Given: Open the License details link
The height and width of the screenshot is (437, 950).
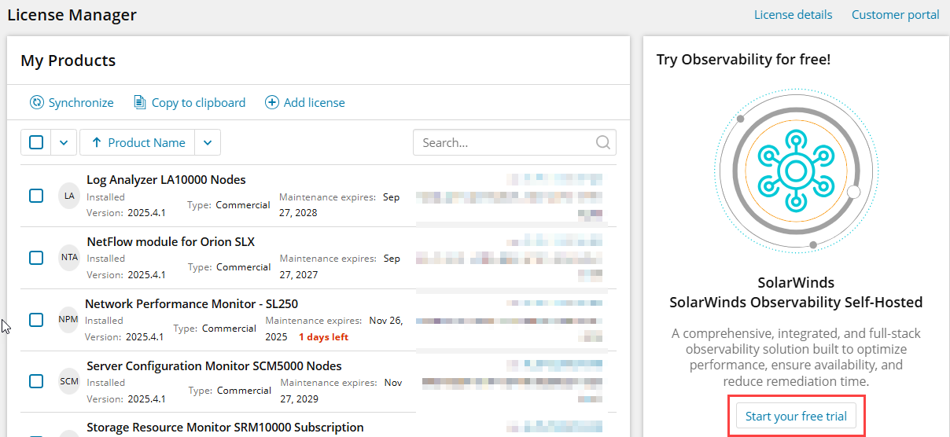Looking at the screenshot, I should pos(793,14).
